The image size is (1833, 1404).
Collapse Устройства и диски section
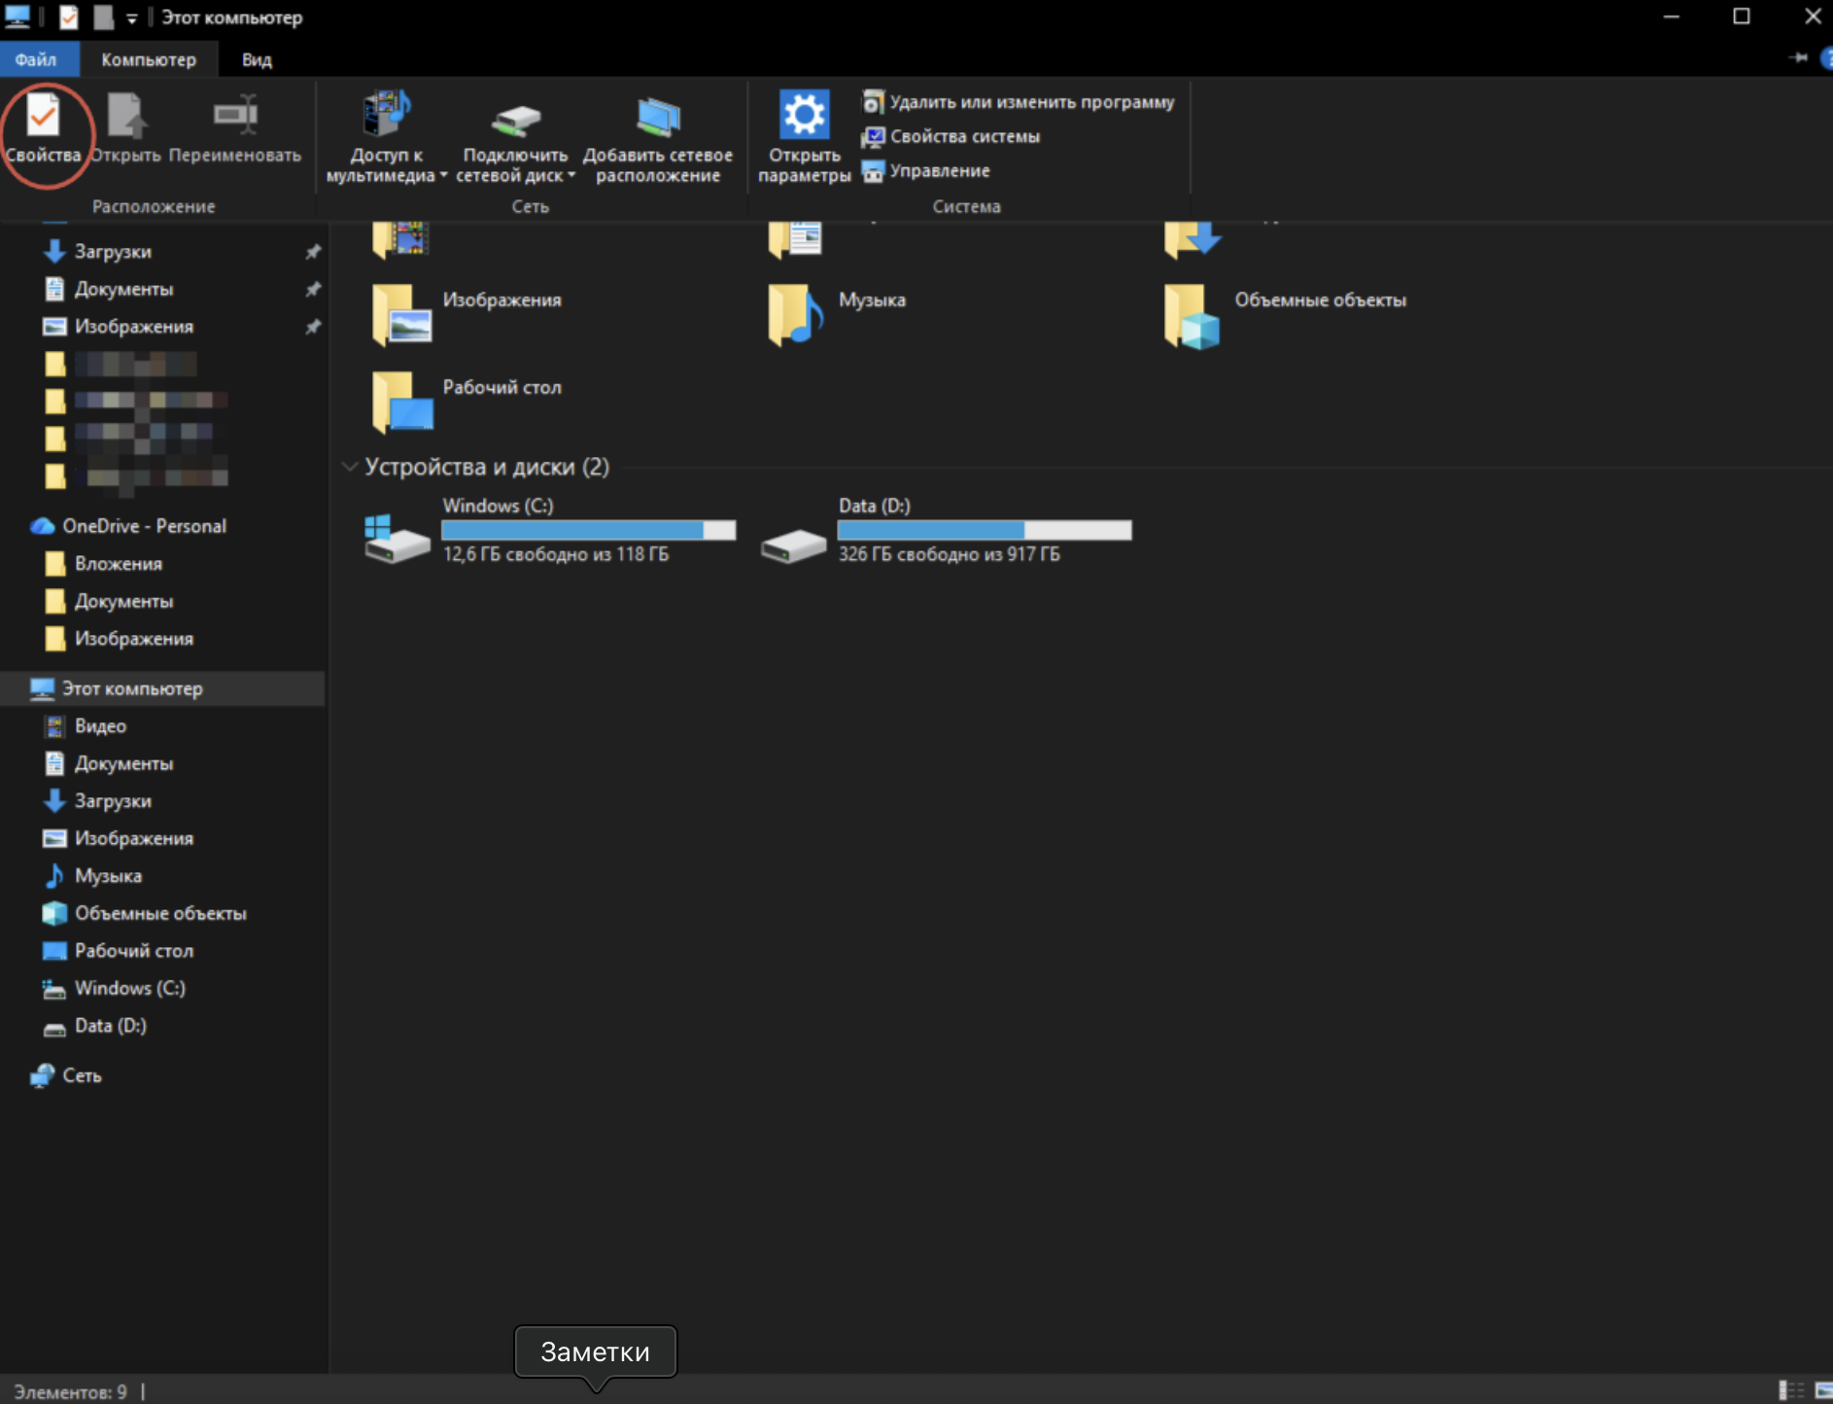tap(350, 467)
